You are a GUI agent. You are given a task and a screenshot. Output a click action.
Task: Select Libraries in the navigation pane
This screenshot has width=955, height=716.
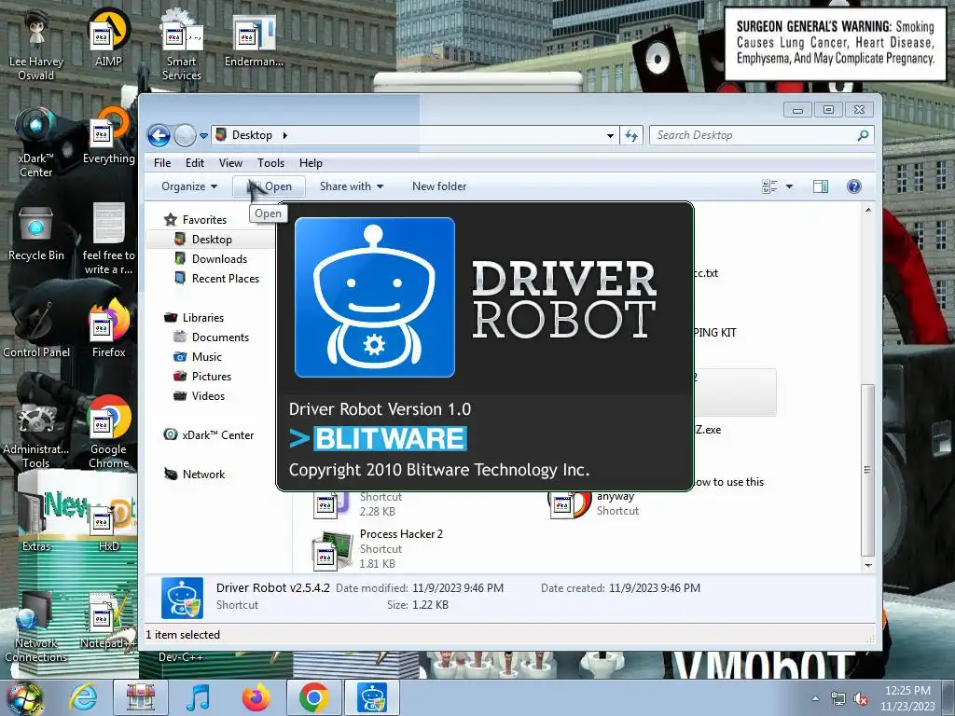pyautogui.click(x=194, y=318)
